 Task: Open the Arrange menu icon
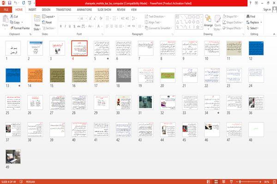[208, 23]
